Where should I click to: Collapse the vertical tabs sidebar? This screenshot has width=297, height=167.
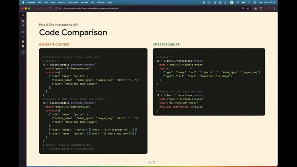23,15
